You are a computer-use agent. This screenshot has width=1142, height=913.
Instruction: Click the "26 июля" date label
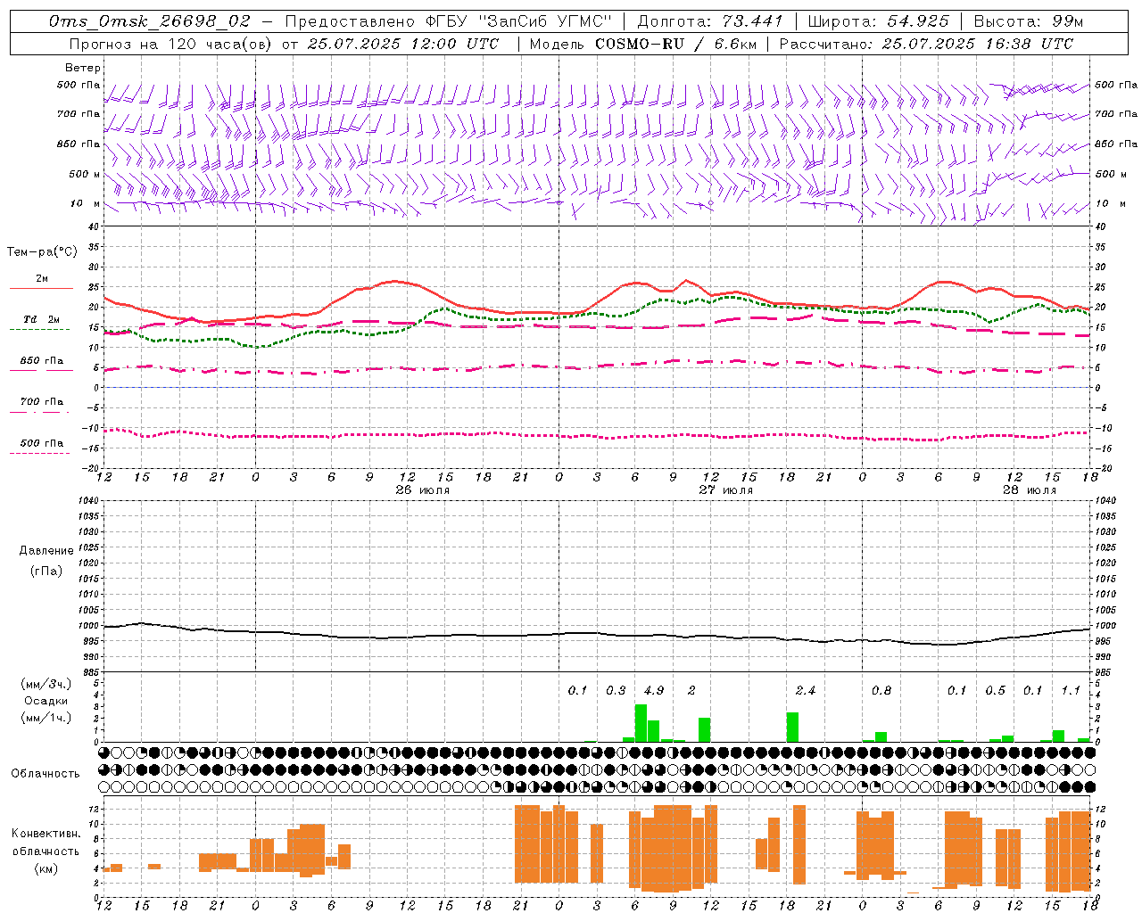tap(423, 490)
